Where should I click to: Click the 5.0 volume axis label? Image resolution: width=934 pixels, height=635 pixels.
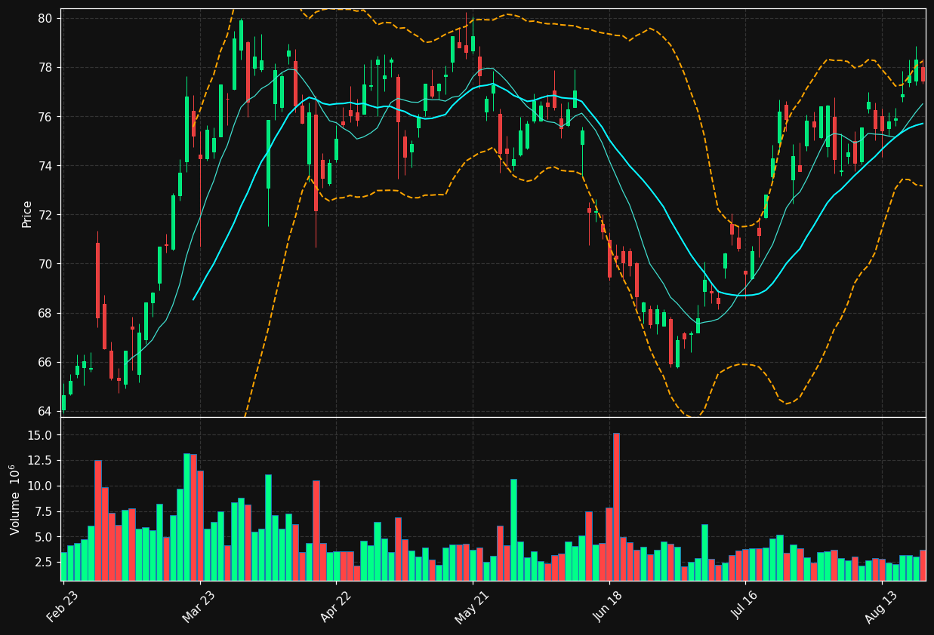43,537
